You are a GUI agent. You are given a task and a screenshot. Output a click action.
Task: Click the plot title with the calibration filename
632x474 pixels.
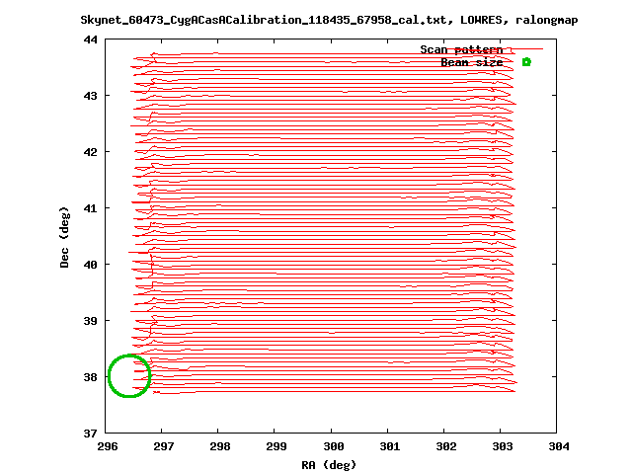315,20
